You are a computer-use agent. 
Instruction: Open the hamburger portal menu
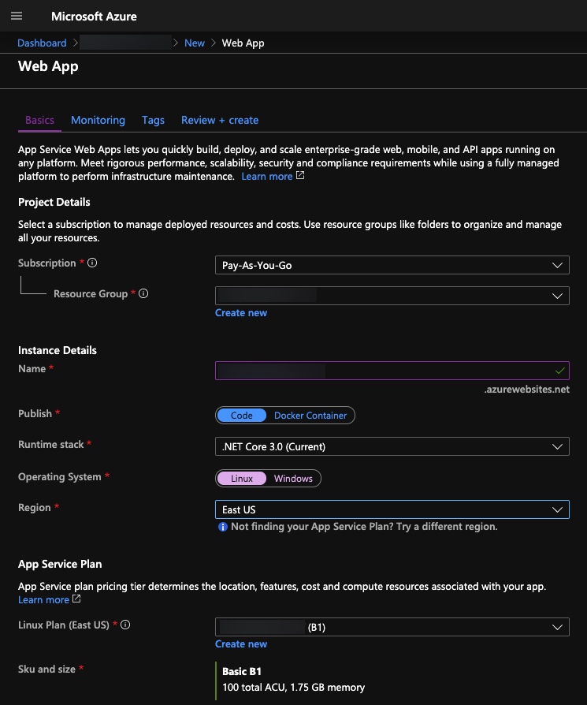pyautogui.click(x=17, y=16)
